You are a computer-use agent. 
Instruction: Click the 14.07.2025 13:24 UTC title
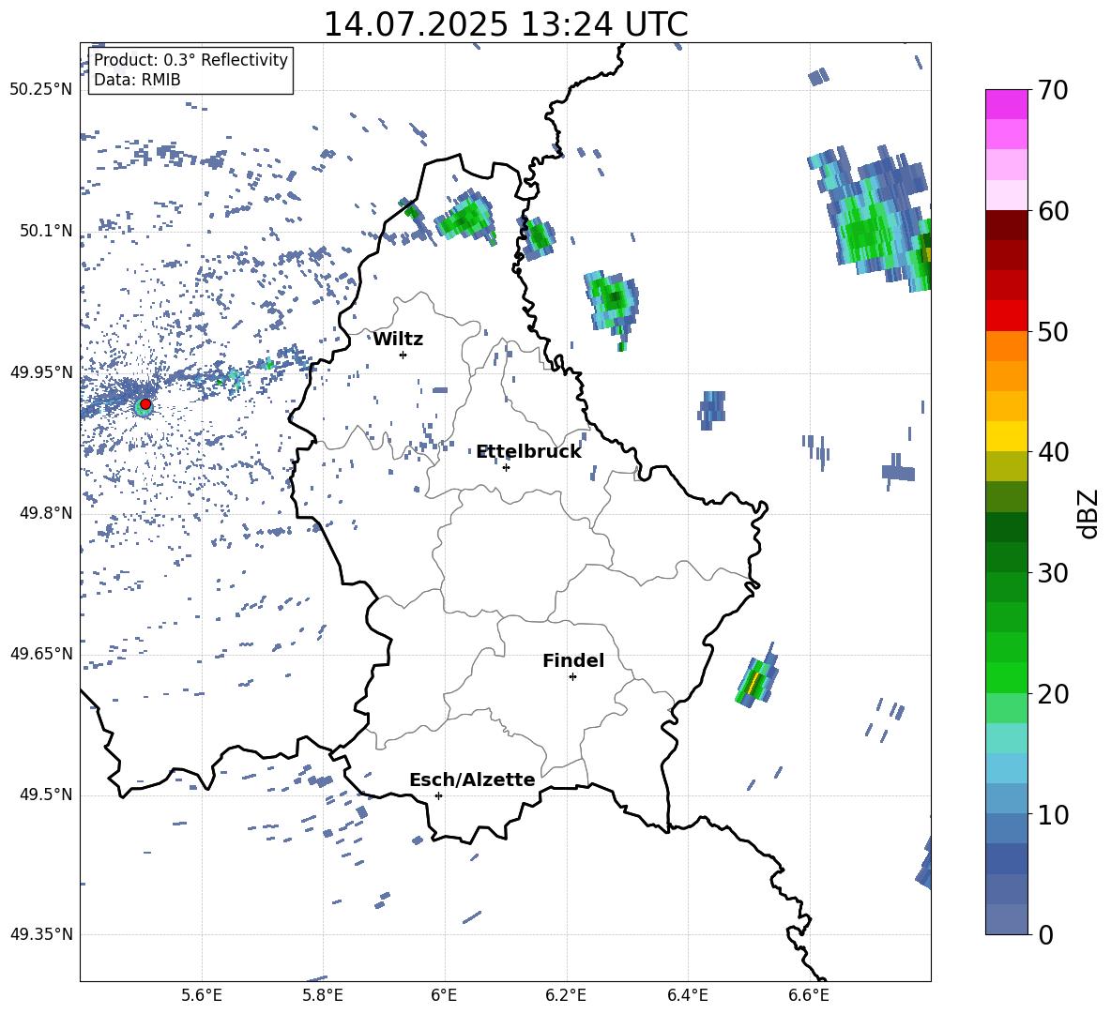(506, 23)
